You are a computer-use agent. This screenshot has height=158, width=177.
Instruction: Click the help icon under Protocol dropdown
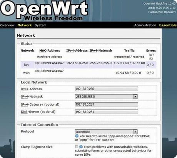point(77,136)
